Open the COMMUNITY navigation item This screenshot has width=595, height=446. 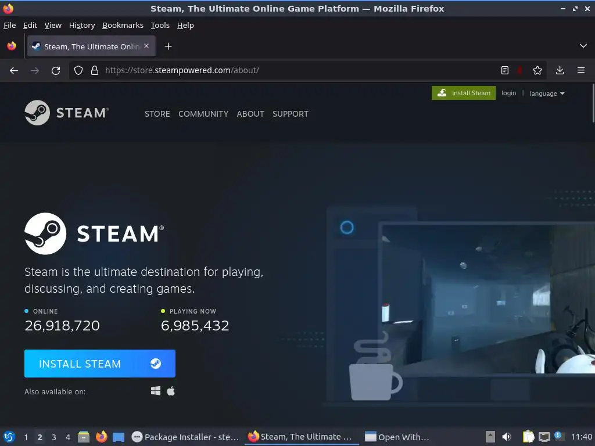(203, 114)
